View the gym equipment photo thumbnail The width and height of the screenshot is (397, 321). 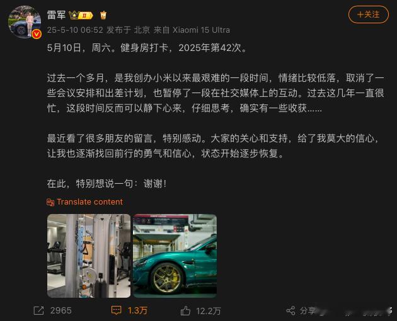tap(89, 256)
